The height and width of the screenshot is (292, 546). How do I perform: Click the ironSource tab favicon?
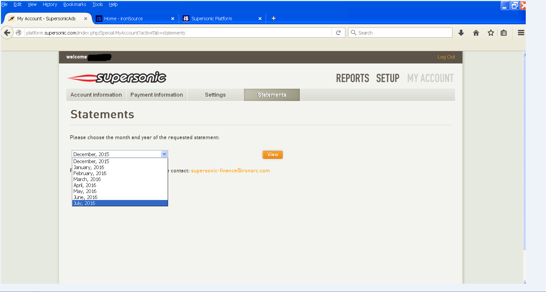(99, 19)
